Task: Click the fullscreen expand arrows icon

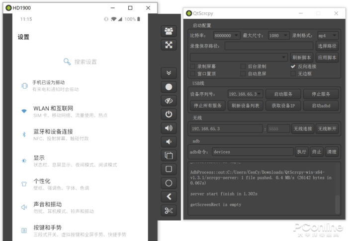Action: pyautogui.click(x=169, y=45)
